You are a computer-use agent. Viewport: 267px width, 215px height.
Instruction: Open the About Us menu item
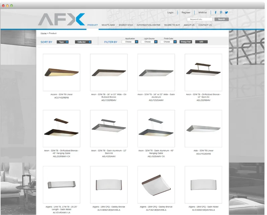(189, 25)
